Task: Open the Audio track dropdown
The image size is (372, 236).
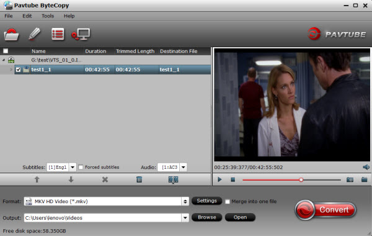Action: [183, 167]
